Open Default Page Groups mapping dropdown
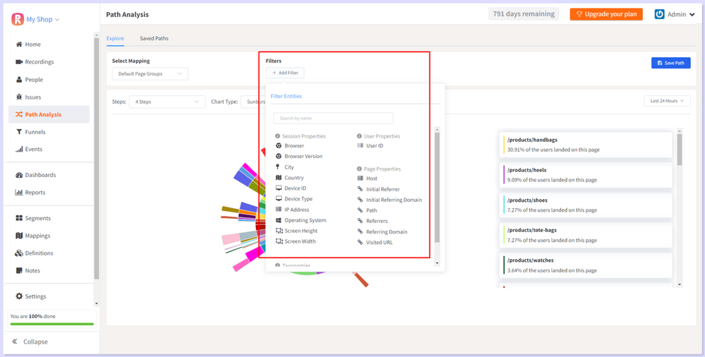The width and height of the screenshot is (705, 357). 150,74
